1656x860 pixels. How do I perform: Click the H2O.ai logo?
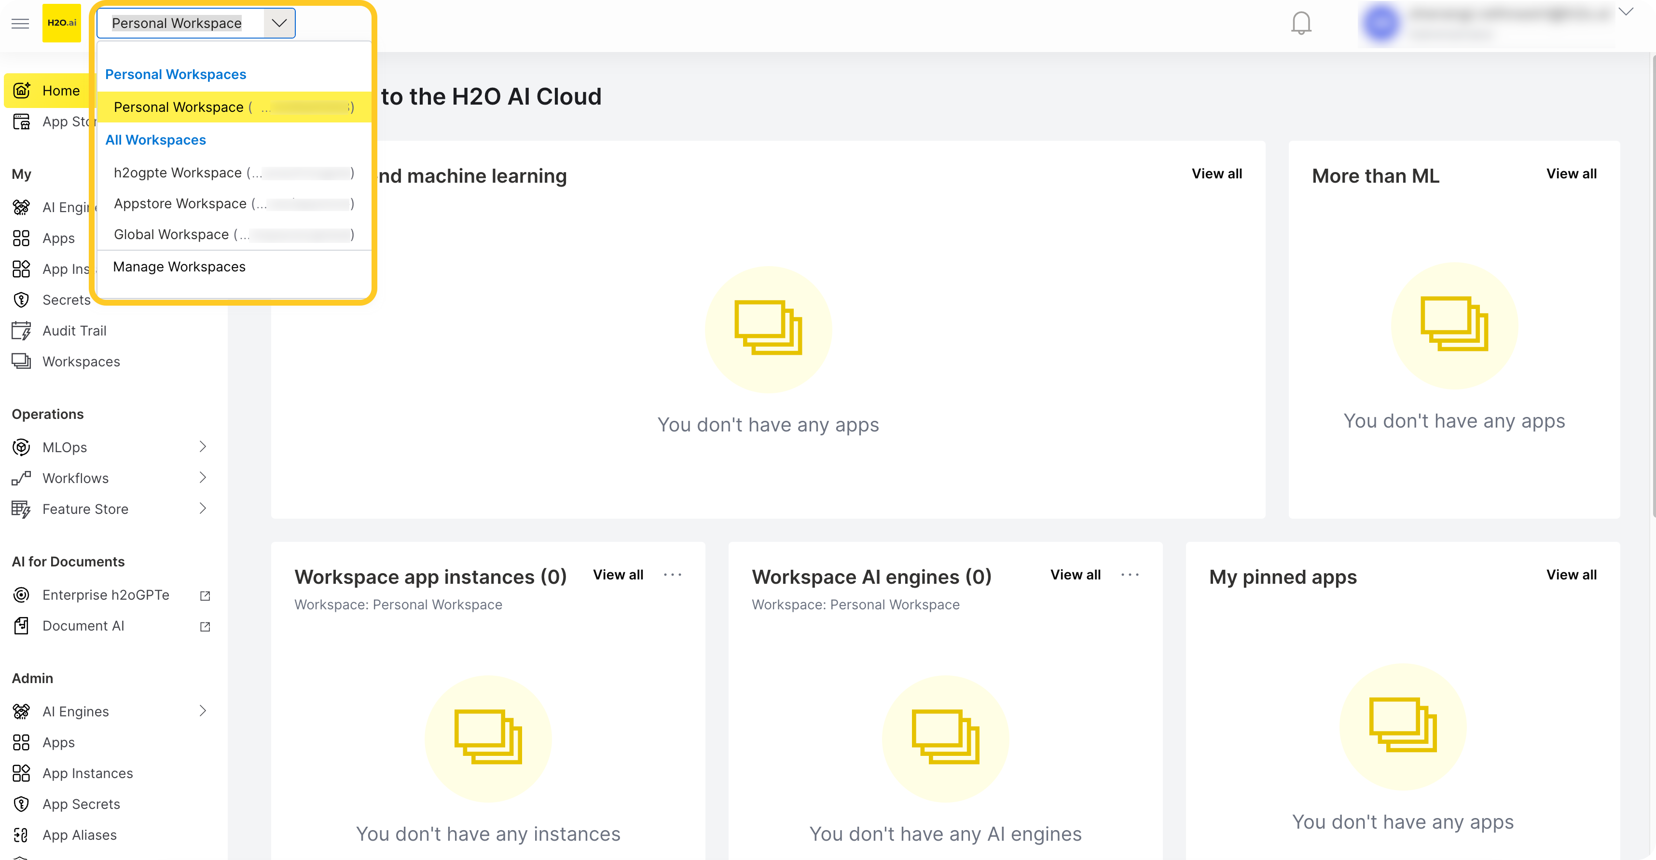point(62,23)
